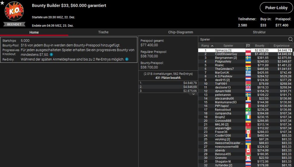Go to the Struktur tab
Image resolution: width=294 pixels, height=167 pixels.
(x=259, y=32)
